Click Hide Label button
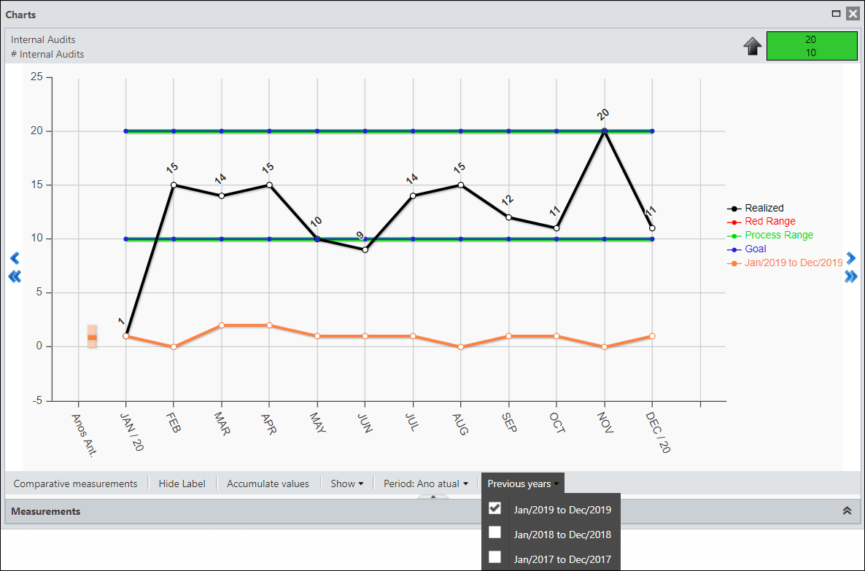This screenshot has width=865, height=571. (x=182, y=483)
